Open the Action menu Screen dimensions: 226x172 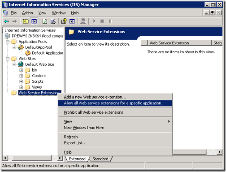27,13
